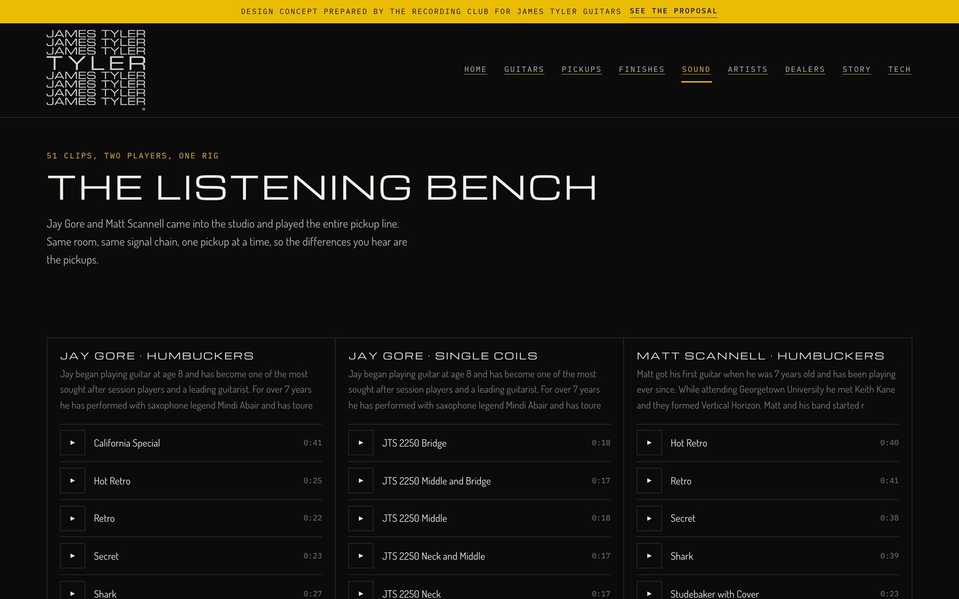Click the James Tyler stacked logo
This screenshot has height=599, width=959.
point(96,69)
